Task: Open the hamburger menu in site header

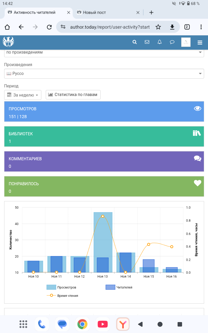Action: pos(200,42)
